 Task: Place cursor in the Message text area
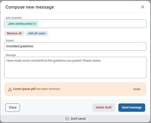75,67
